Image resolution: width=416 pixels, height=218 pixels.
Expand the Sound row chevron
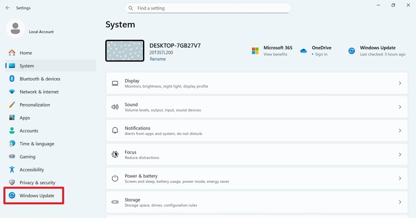400,107
